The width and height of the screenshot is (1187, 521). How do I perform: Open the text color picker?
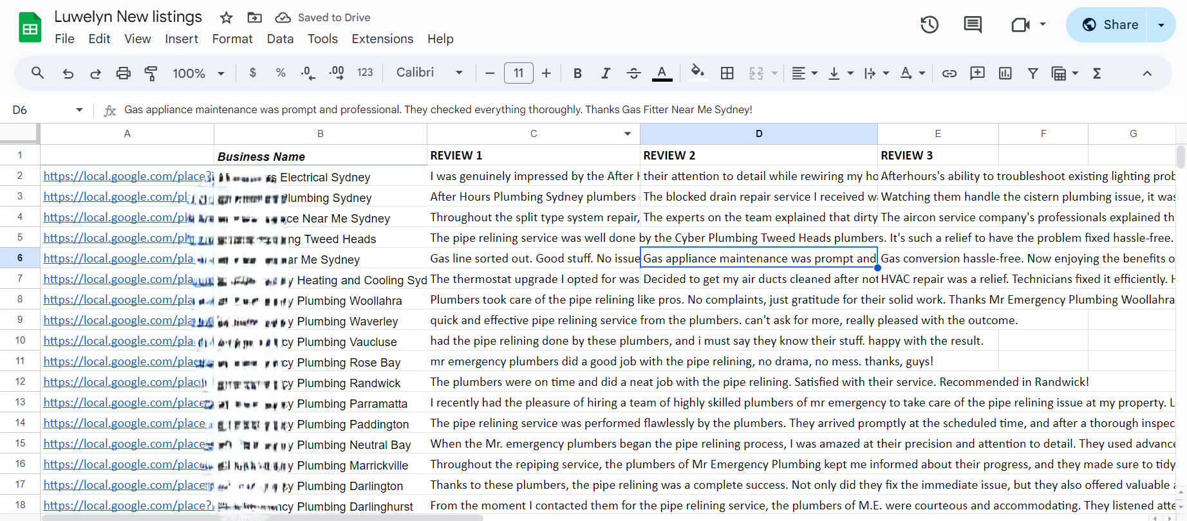coord(662,73)
